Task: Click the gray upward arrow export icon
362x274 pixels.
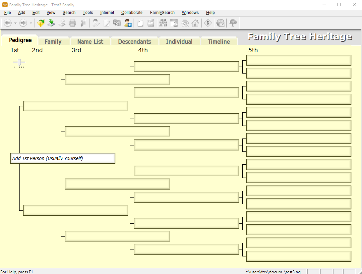Action: tap(62, 23)
